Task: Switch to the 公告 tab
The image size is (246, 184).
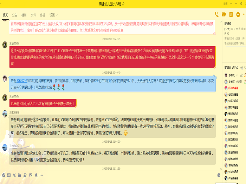Action: (14, 15)
